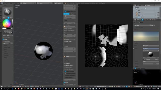
Task: Enable Ambient Occlusion checkbox in Shading
Action: pyautogui.click(x=64, y=69)
